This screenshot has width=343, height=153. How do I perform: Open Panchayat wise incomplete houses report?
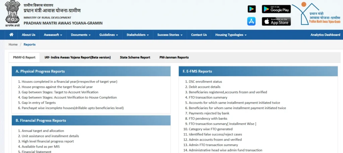(73, 108)
